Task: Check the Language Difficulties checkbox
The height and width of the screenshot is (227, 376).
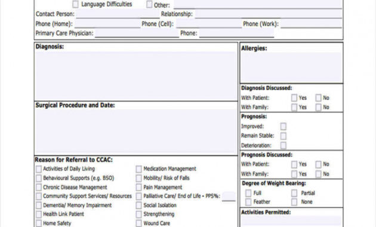Action: coord(75,4)
